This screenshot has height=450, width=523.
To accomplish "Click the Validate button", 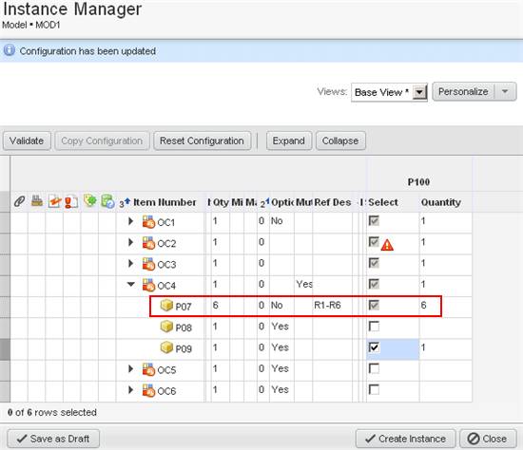I will point(27,141).
